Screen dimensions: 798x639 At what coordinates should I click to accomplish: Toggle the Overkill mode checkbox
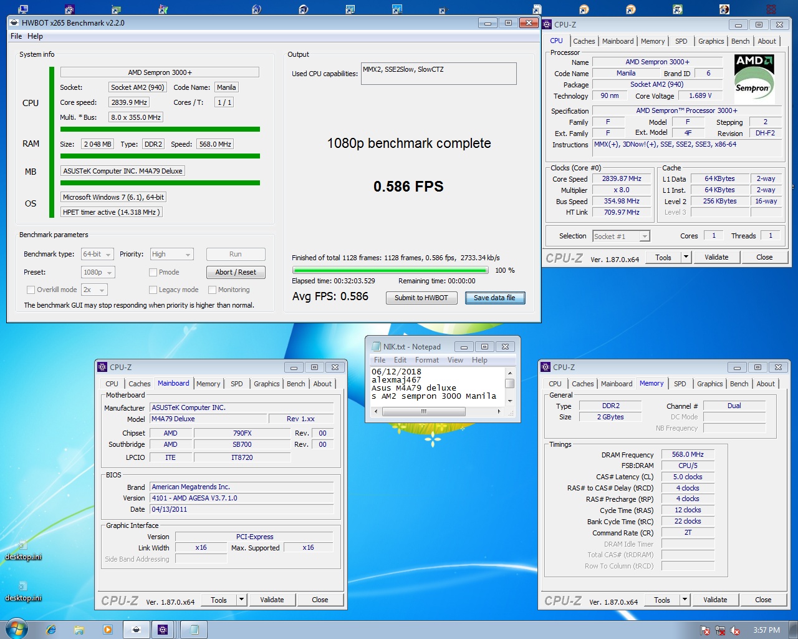(x=31, y=290)
